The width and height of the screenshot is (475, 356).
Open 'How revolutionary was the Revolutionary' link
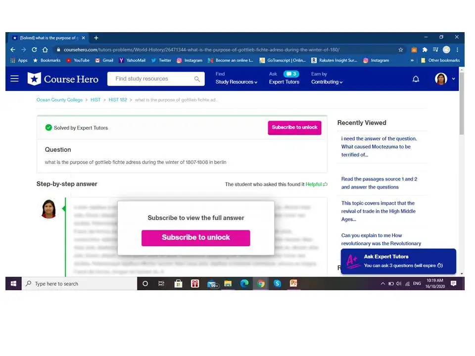pyautogui.click(x=381, y=239)
